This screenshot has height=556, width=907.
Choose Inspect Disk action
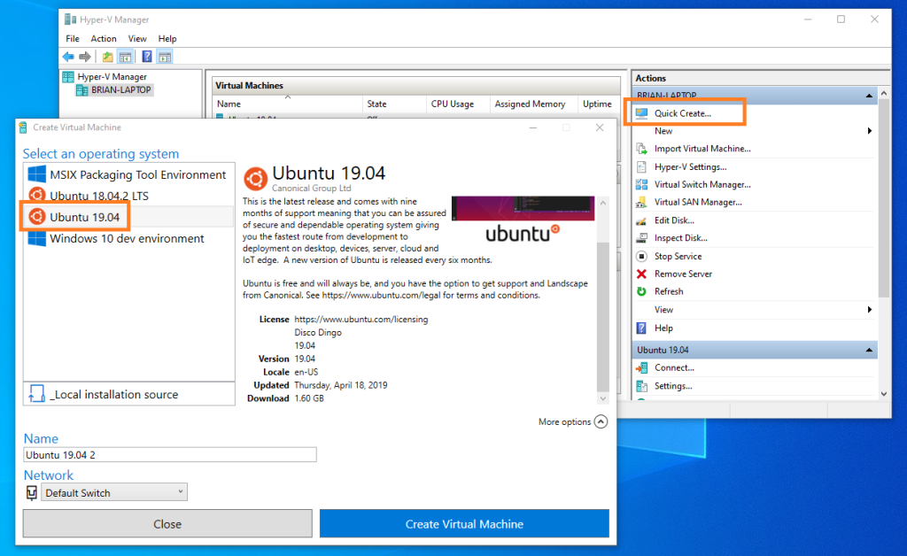(678, 238)
